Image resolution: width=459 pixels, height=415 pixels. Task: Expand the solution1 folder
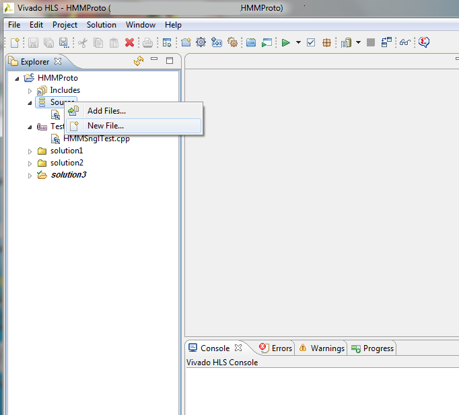click(x=30, y=151)
